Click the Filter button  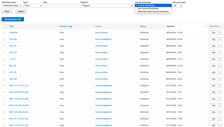pyautogui.click(x=7, y=11)
